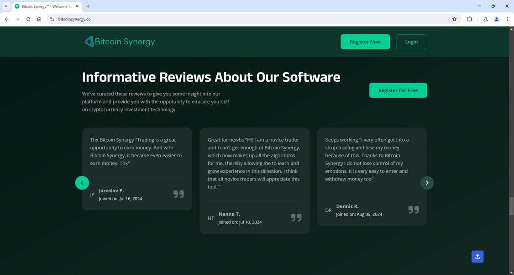Image resolution: width=514 pixels, height=275 pixels.
Task: Select the Bitcoin Synergy browser tab
Action: [x=47, y=6]
